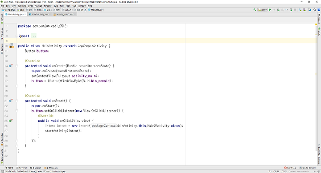Click the Android profiler gauge icon
The width and height of the screenshot is (321, 173).
(287, 10)
